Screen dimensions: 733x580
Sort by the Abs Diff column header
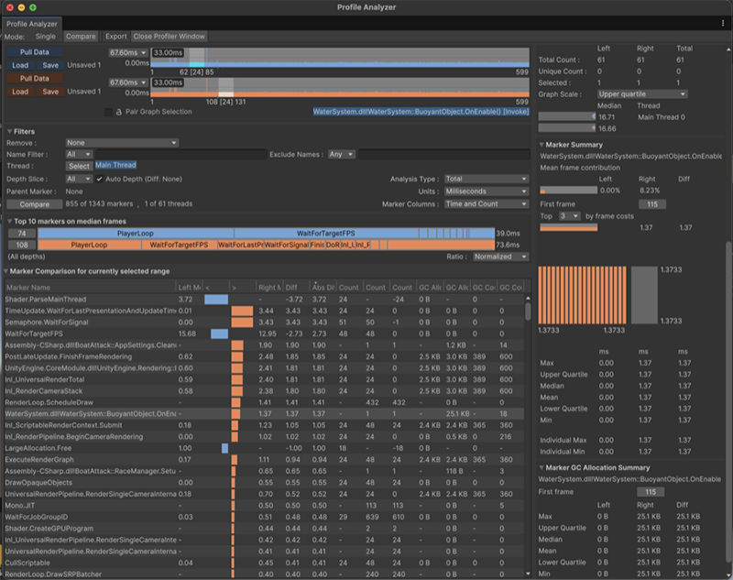pos(323,288)
